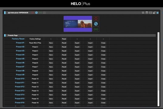Click the video preview thumbnail
This screenshot has height=109, width=163.
click(78, 24)
